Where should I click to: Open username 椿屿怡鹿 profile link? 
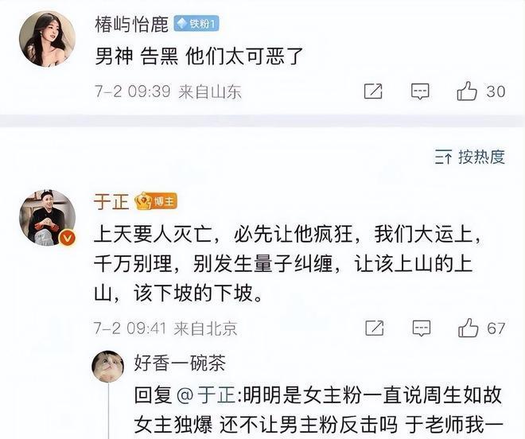point(132,24)
